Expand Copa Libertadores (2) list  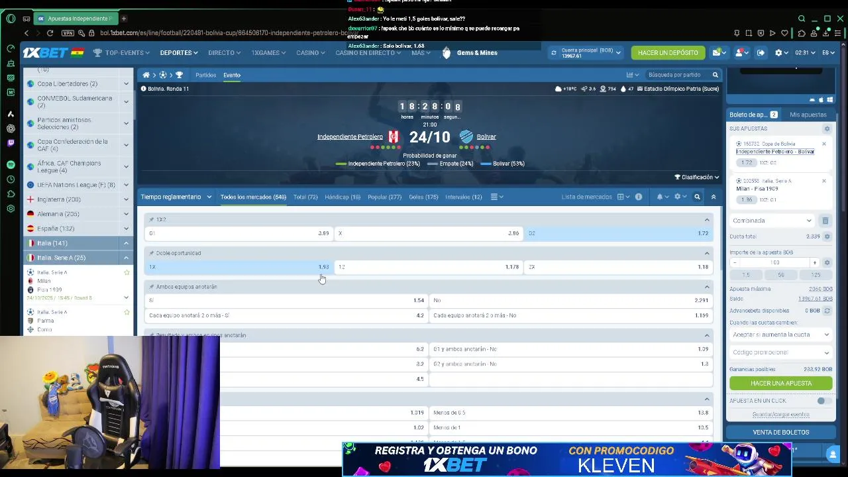(x=126, y=83)
